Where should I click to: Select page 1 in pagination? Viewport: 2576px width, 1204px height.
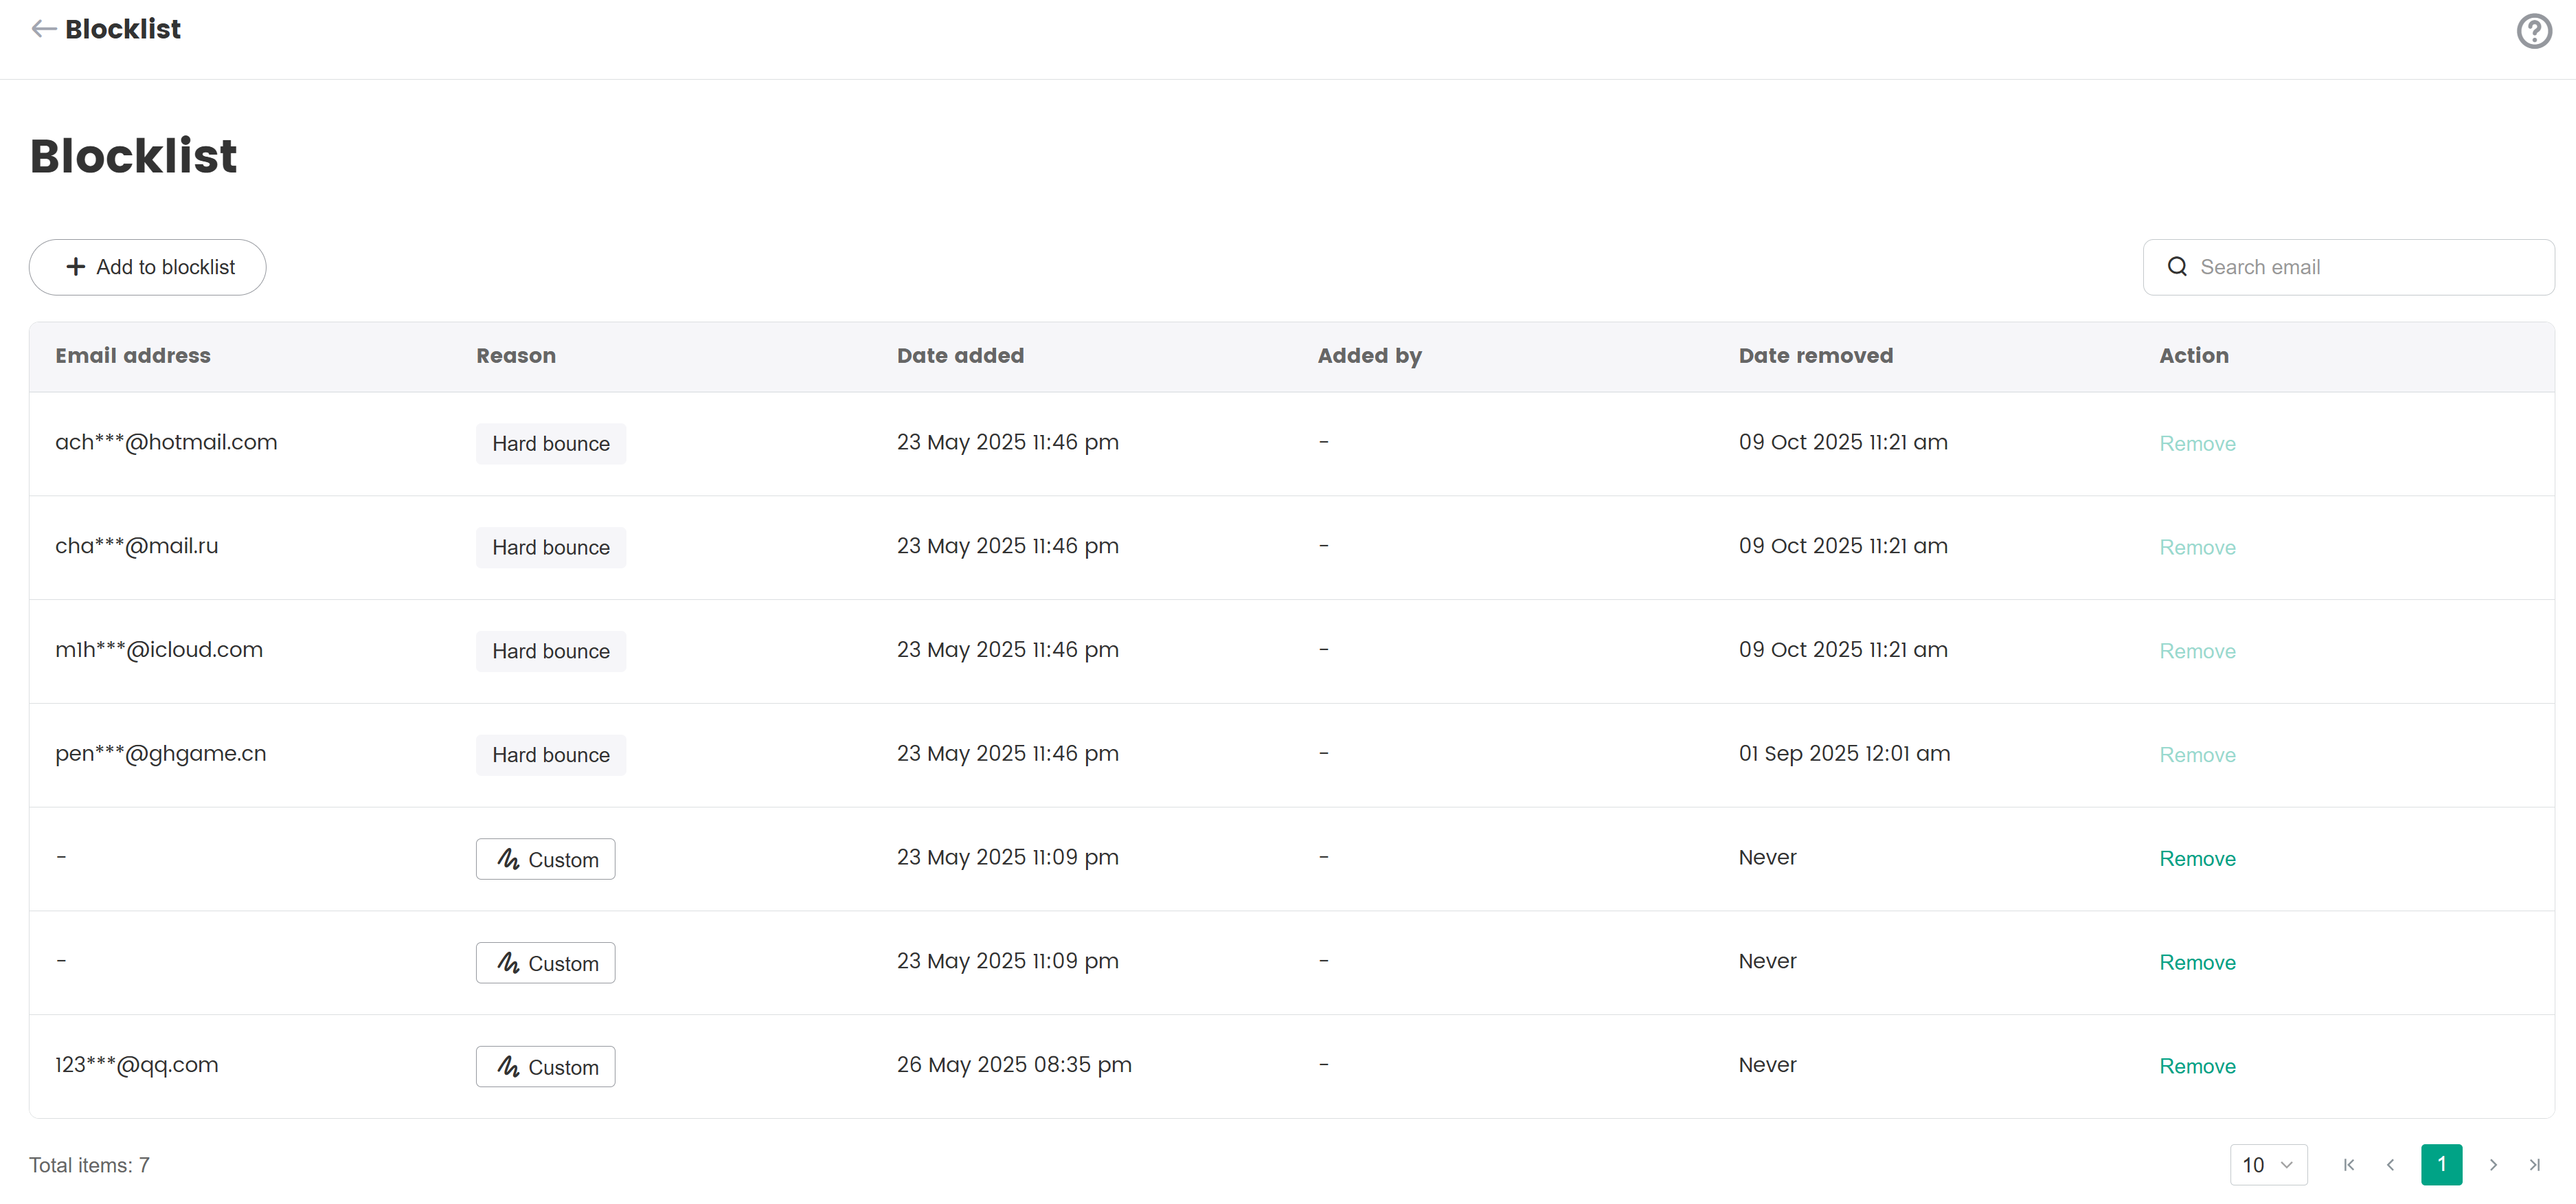coord(2441,1165)
